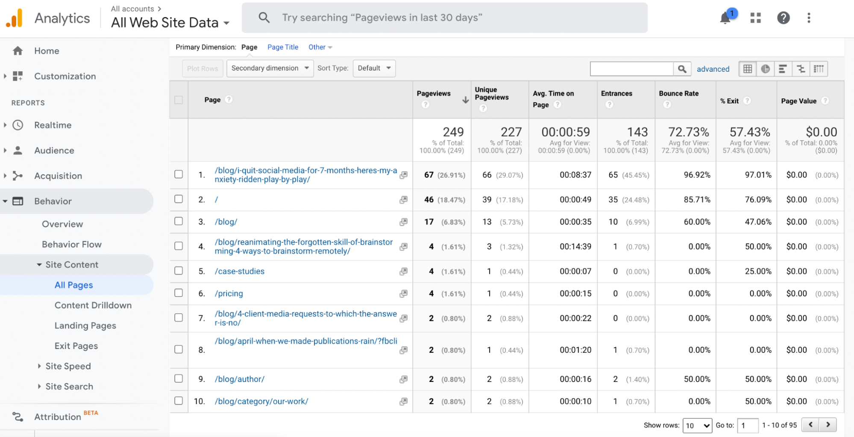Check the /case-studies row checkbox

point(179,271)
